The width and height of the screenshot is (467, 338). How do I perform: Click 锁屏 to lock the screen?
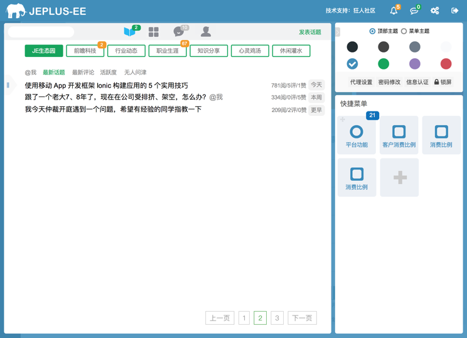(x=443, y=82)
